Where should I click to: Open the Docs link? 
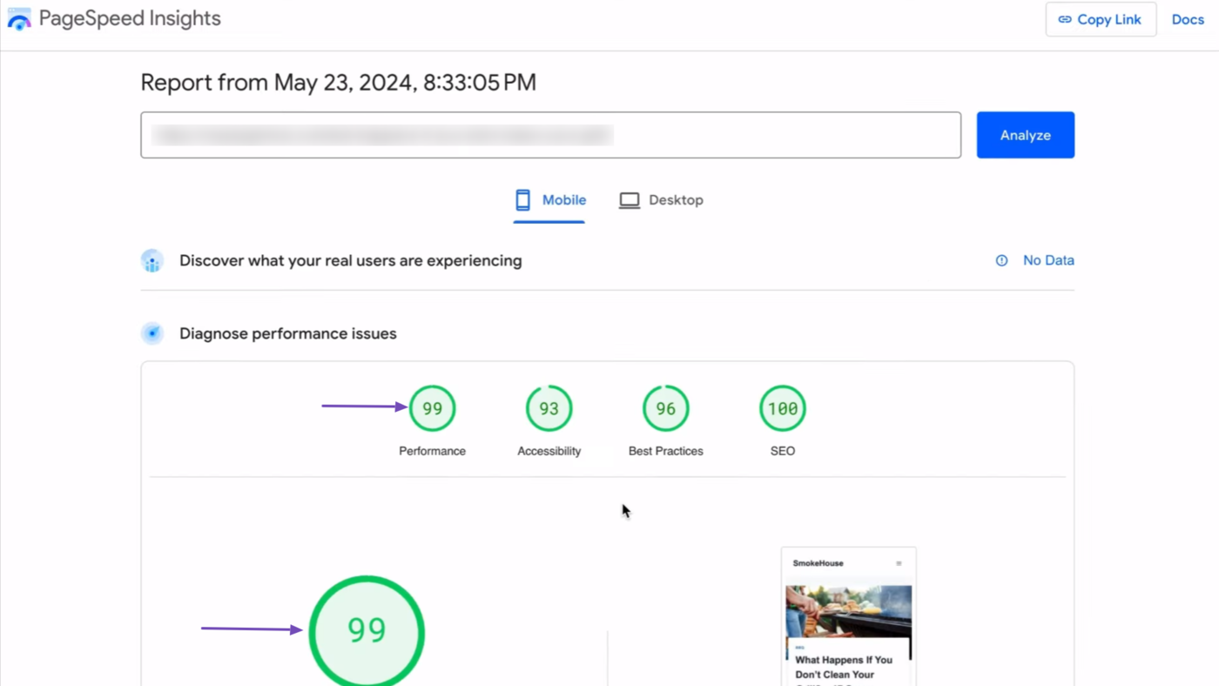tap(1187, 19)
